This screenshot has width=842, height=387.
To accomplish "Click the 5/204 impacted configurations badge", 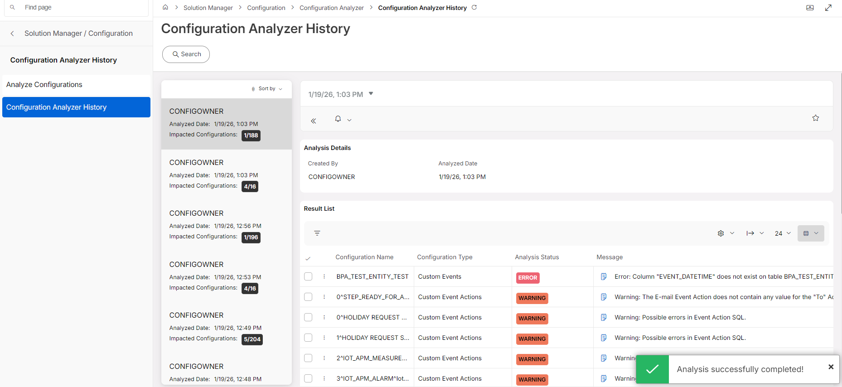I will point(252,339).
